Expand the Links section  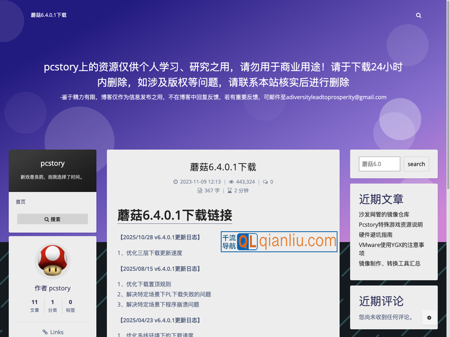(52, 331)
